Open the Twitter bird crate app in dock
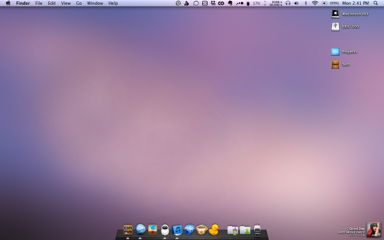Image resolution: width=384 pixels, height=240 pixels. pos(152,230)
